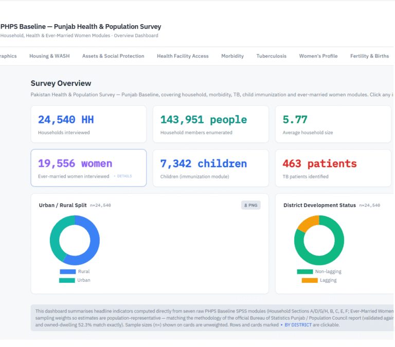Open the 463 TB patients card

pos(333,168)
